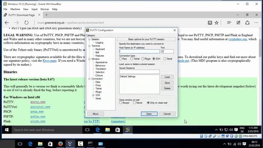Image resolution: width=263 pixels, height=148 pixels.
Task: Open Edge reading view icon
Action: click(x=210, y=23)
